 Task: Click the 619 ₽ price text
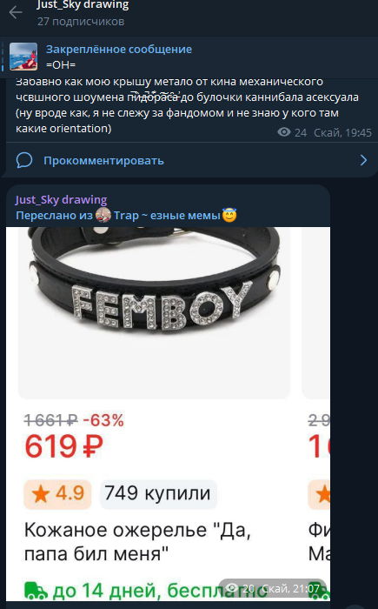[x=63, y=446]
